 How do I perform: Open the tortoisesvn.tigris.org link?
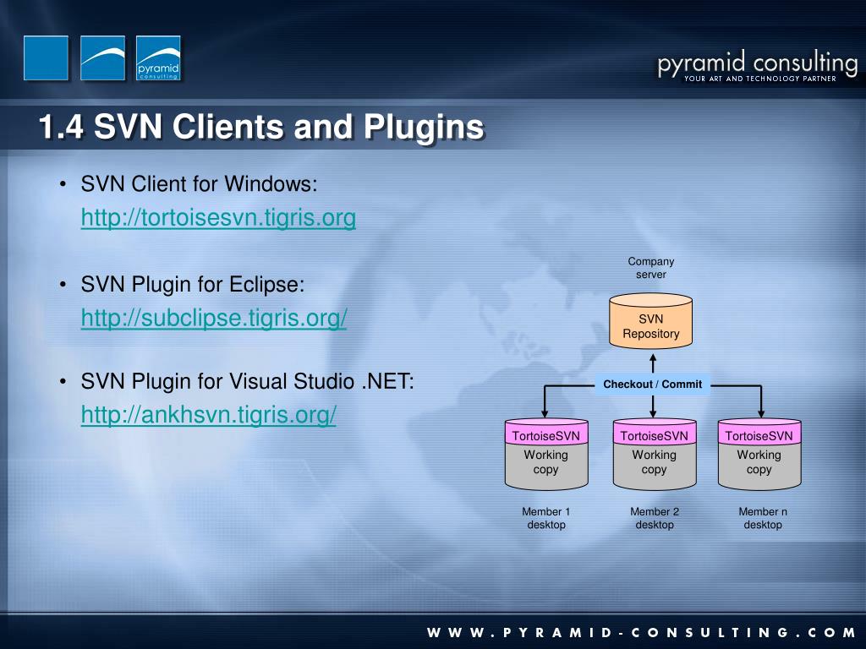click(218, 217)
